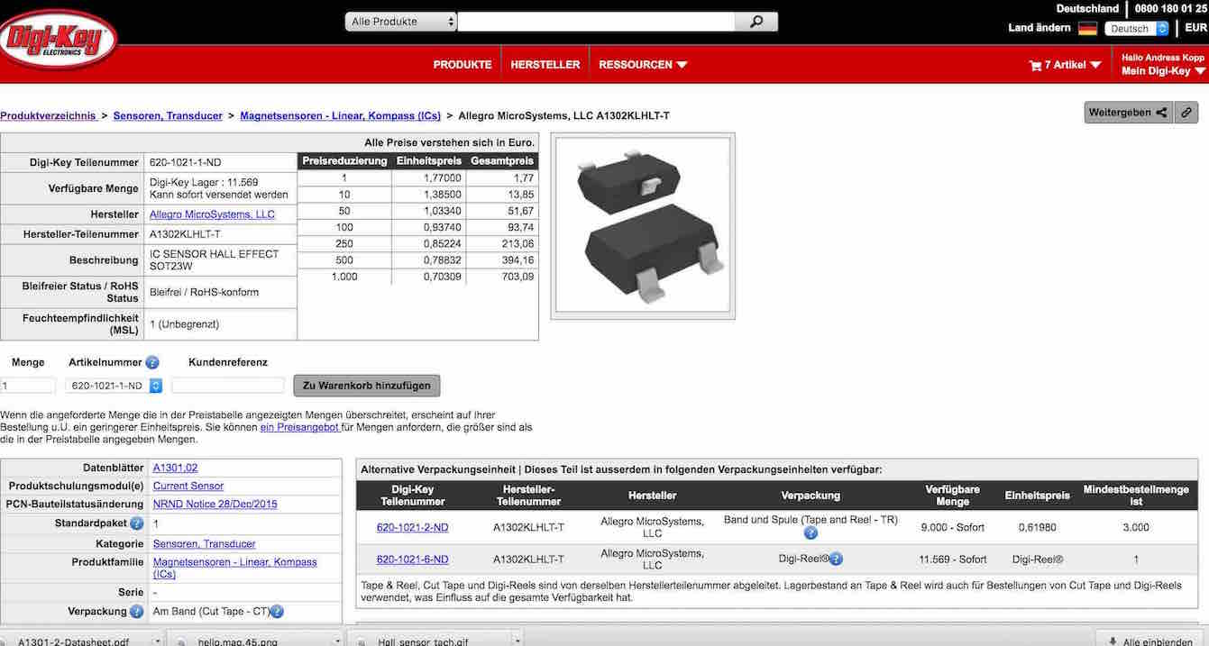Follow Magnetsensoren - Linear, Kompass (ICs) breadcrumb

tap(341, 115)
